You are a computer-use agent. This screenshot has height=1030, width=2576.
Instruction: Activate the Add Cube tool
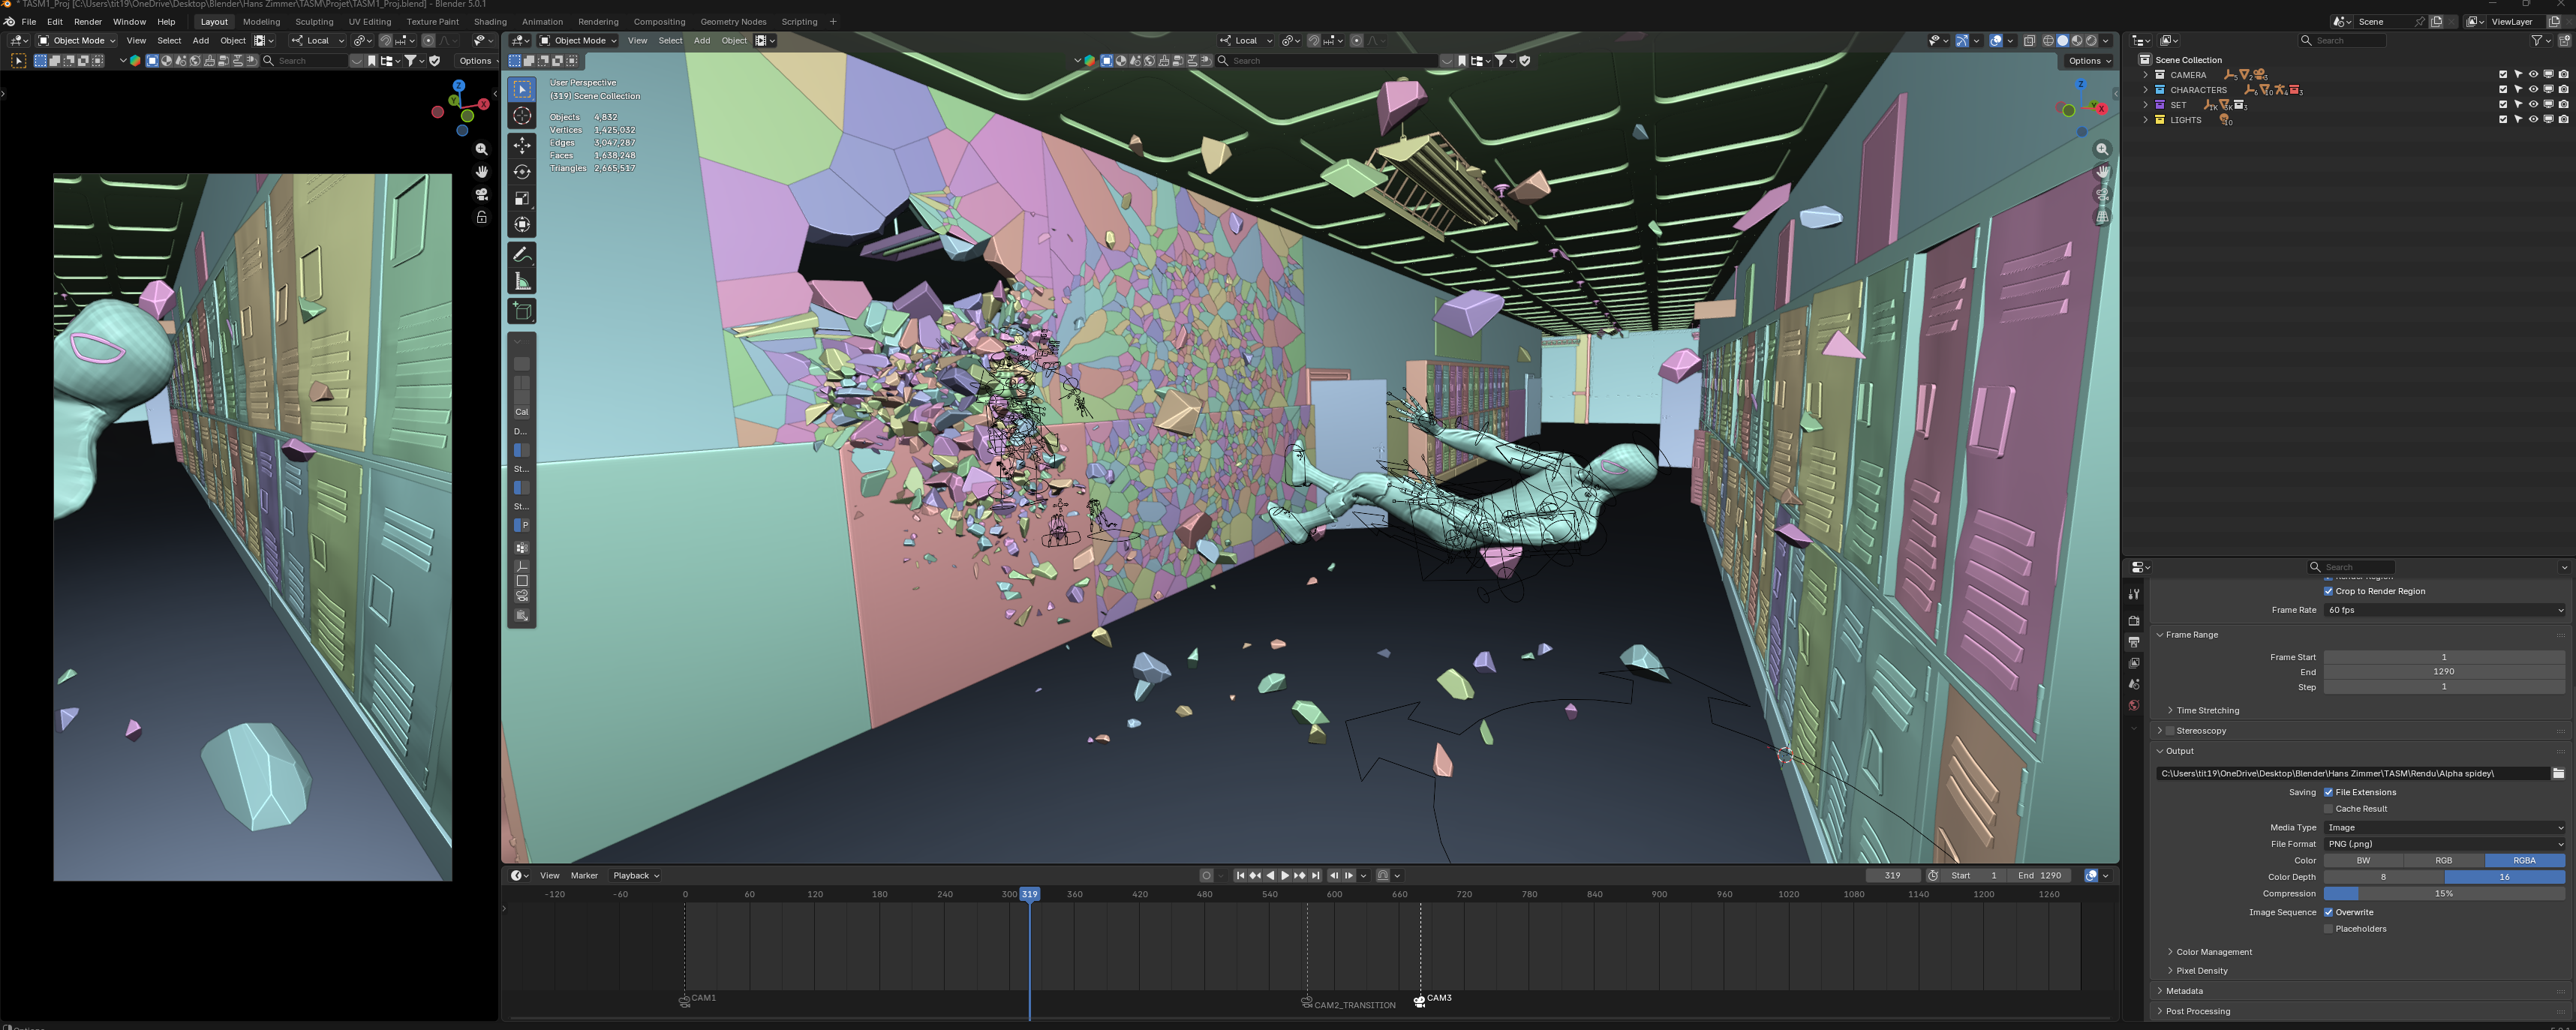[521, 310]
